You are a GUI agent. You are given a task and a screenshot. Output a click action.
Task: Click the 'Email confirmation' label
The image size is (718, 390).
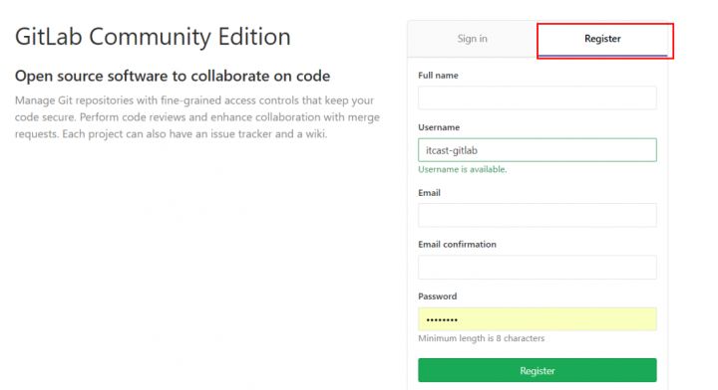point(457,245)
